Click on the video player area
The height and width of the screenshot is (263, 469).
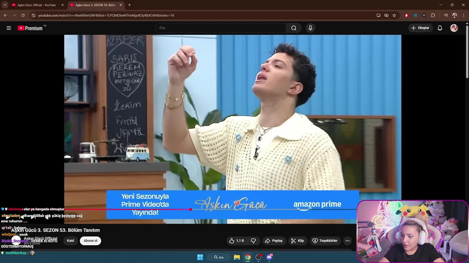click(x=233, y=129)
